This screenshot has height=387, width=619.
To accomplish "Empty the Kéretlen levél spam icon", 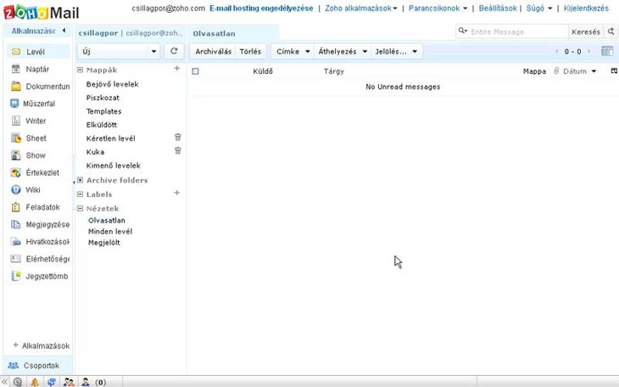I will click(178, 137).
